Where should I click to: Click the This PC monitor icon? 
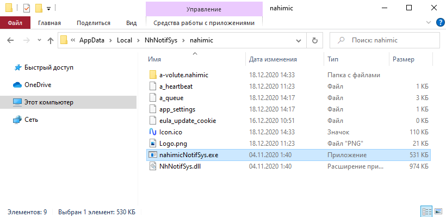click(x=17, y=102)
